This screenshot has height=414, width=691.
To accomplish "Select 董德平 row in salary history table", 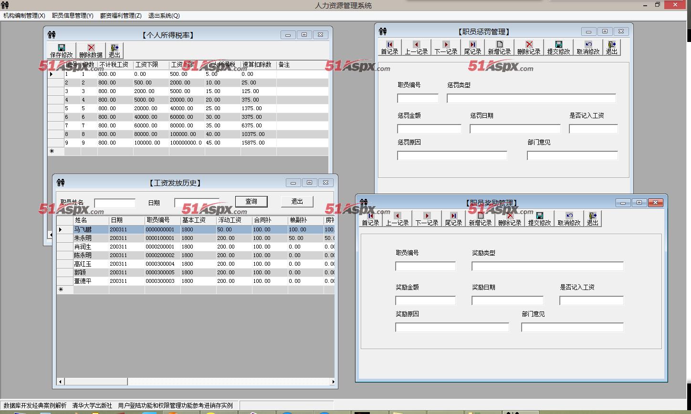I will 196,281.
